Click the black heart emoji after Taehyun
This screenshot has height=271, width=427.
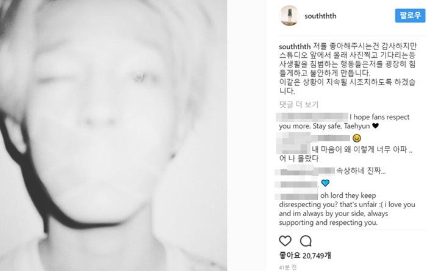pos(375,126)
